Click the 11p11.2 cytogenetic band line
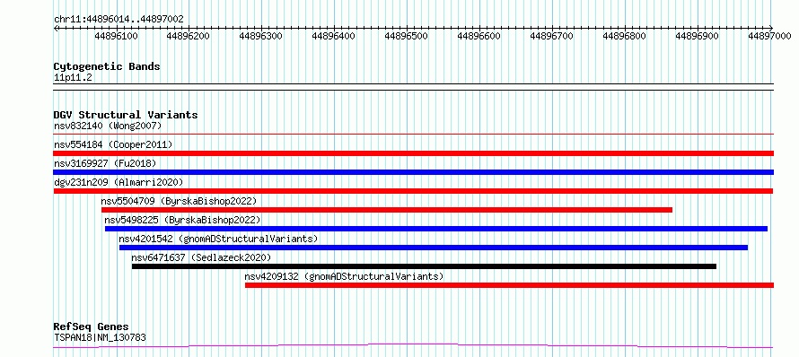 click(x=413, y=87)
